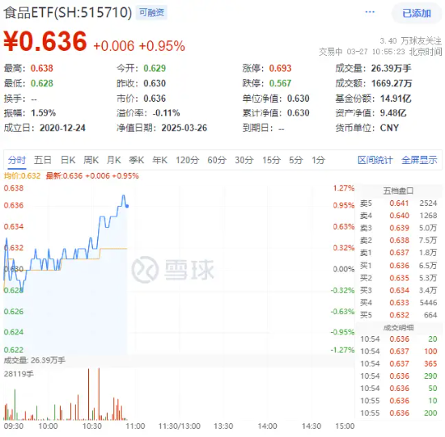Switch to the 分时 chart tab
Viewport: 445px width, 437px height.
17,160
